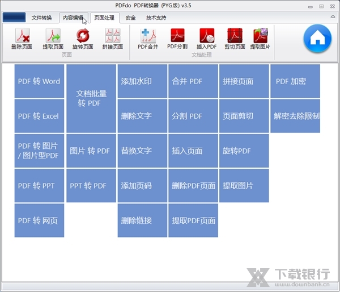The width and height of the screenshot is (340, 292).
Task: Open the 文档批量转 PDF tile
Action: pos(91,98)
